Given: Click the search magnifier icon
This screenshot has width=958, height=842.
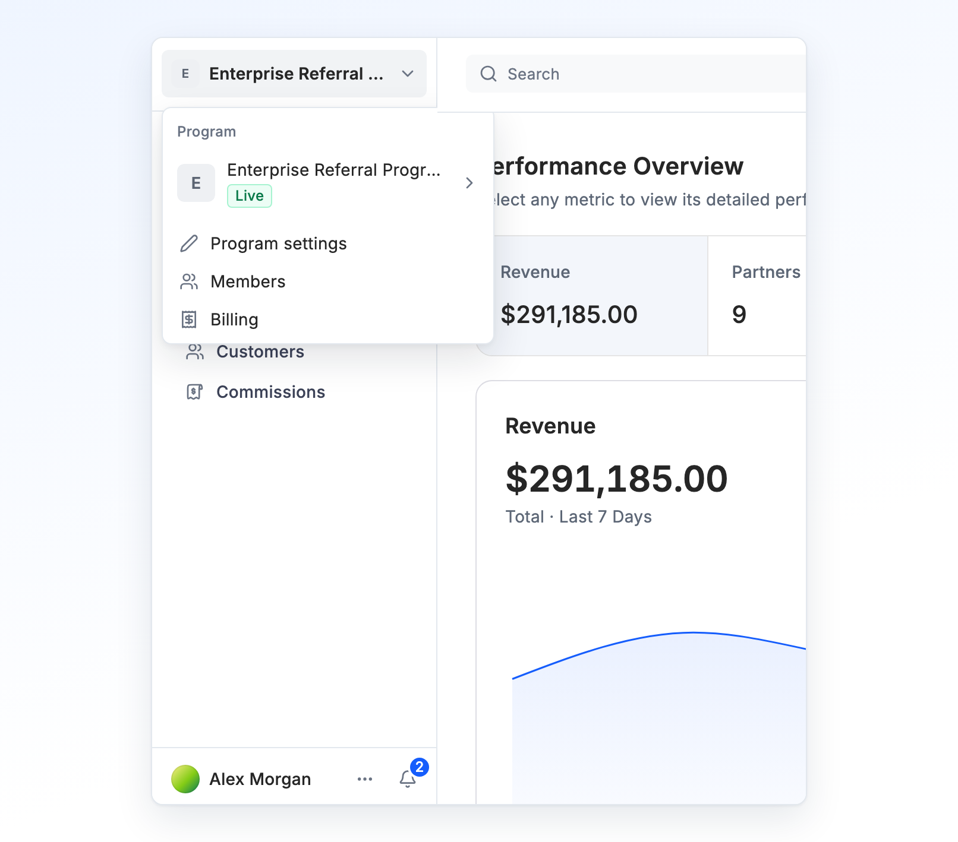Looking at the screenshot, I should pos(489,74).
